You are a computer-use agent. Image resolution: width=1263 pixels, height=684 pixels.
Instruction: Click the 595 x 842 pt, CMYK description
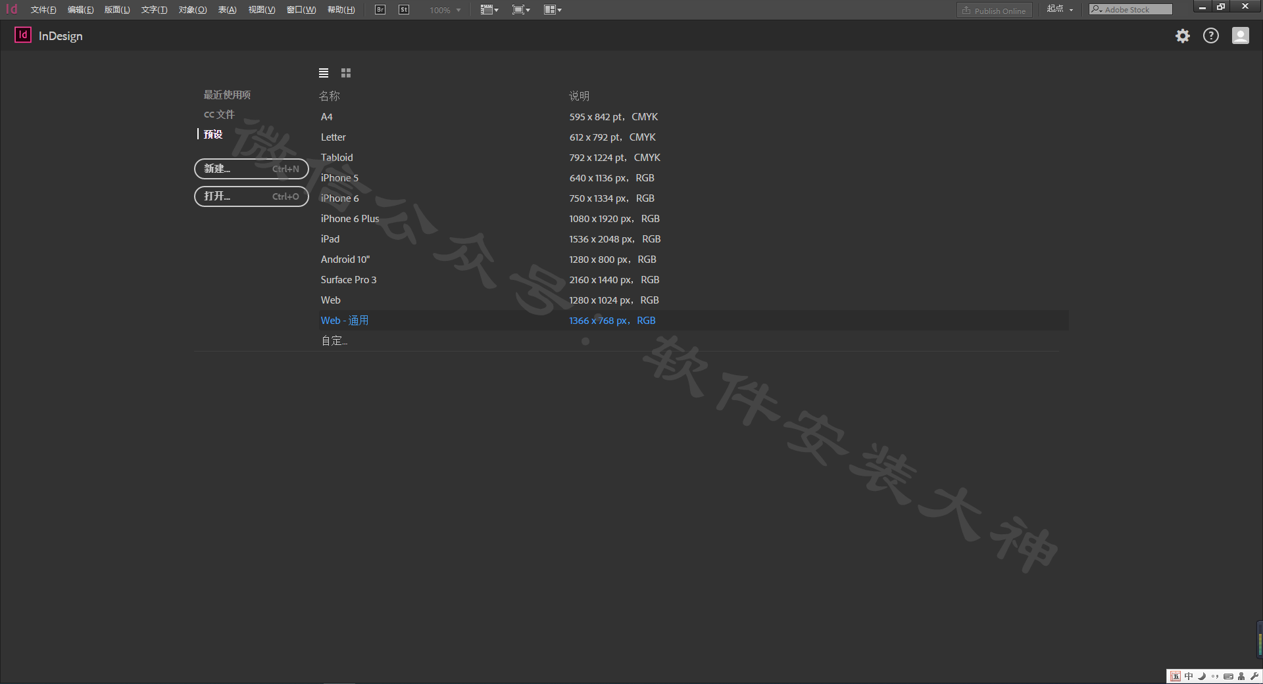pyautogui.click(x=614, y=117)
